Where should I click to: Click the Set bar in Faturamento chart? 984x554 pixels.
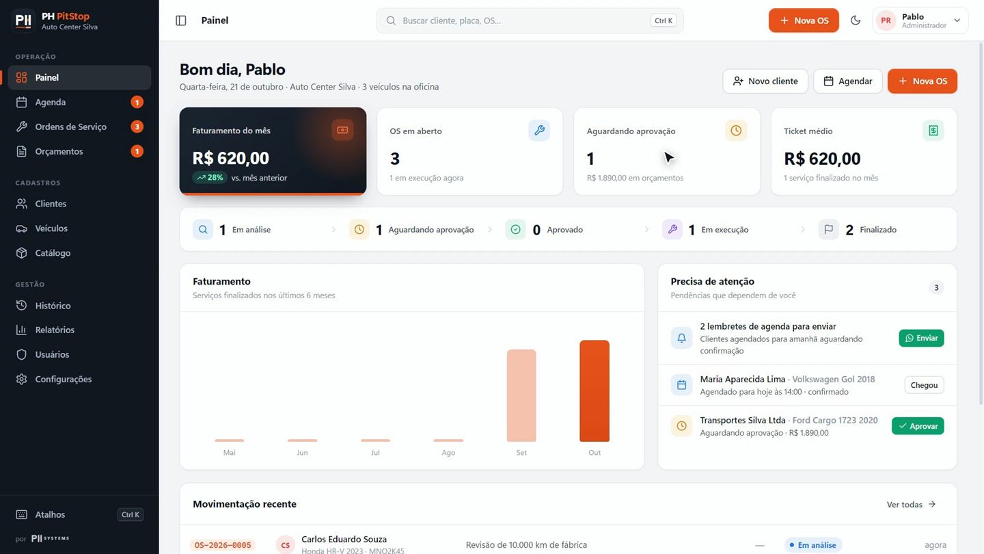(521, 396)
